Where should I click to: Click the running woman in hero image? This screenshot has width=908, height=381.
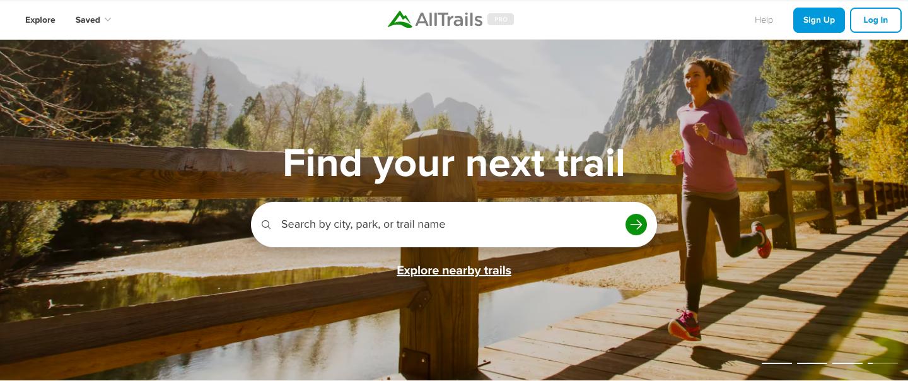pos(719,196)
